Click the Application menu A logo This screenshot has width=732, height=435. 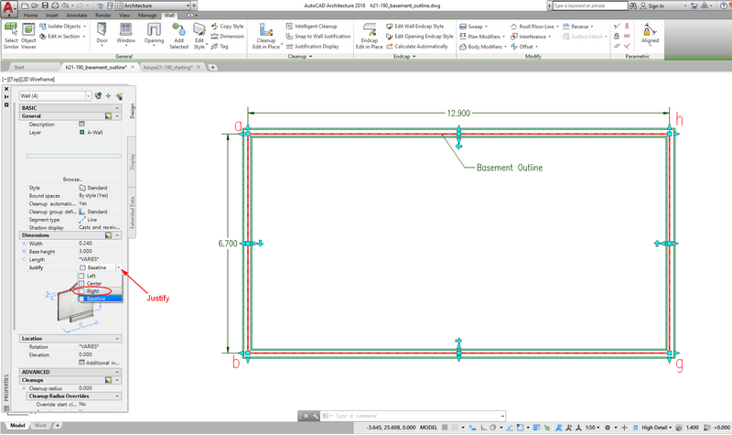pyautogui.click(x=8, y=7)
